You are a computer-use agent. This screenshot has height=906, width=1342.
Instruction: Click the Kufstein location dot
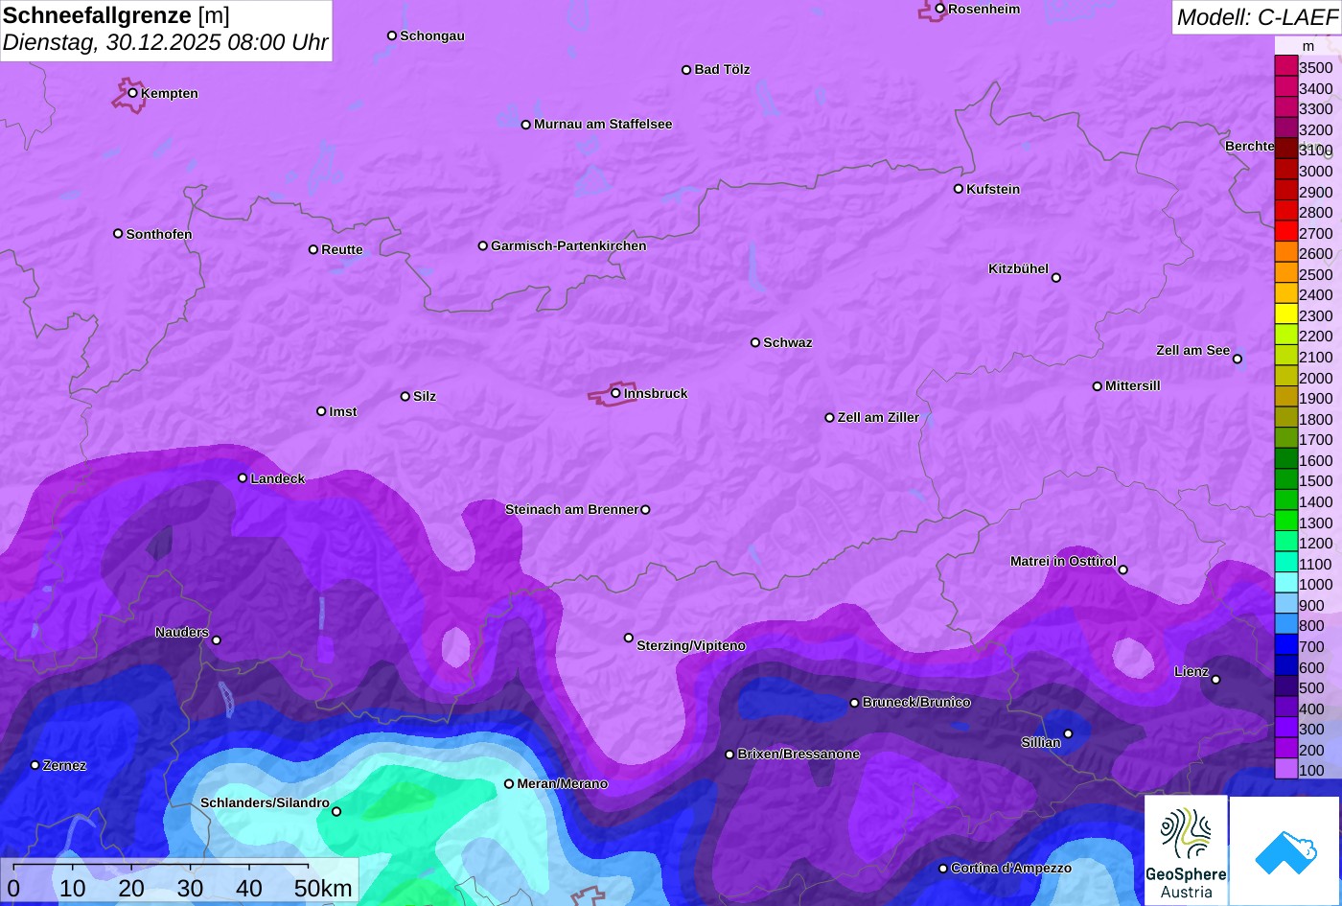point(958,189)
